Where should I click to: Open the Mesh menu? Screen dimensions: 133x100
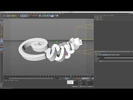coord(16,14)
